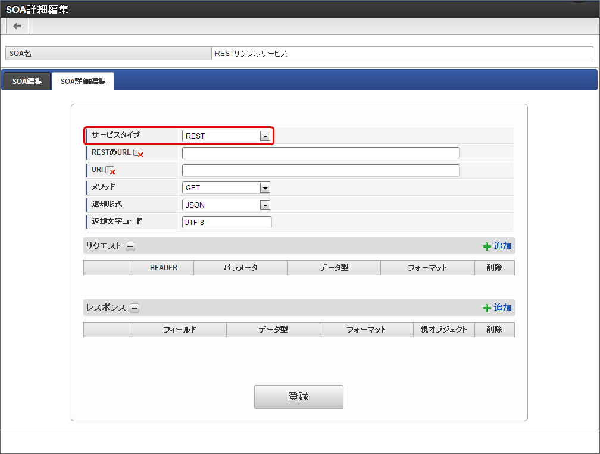
Task: Collapse the リクエスト section minus icon
Action: coord(130,246)
